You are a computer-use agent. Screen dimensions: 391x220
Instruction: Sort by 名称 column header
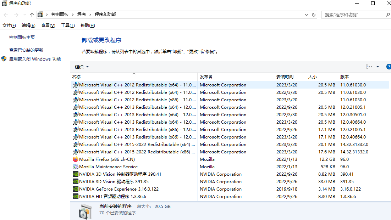134,77
